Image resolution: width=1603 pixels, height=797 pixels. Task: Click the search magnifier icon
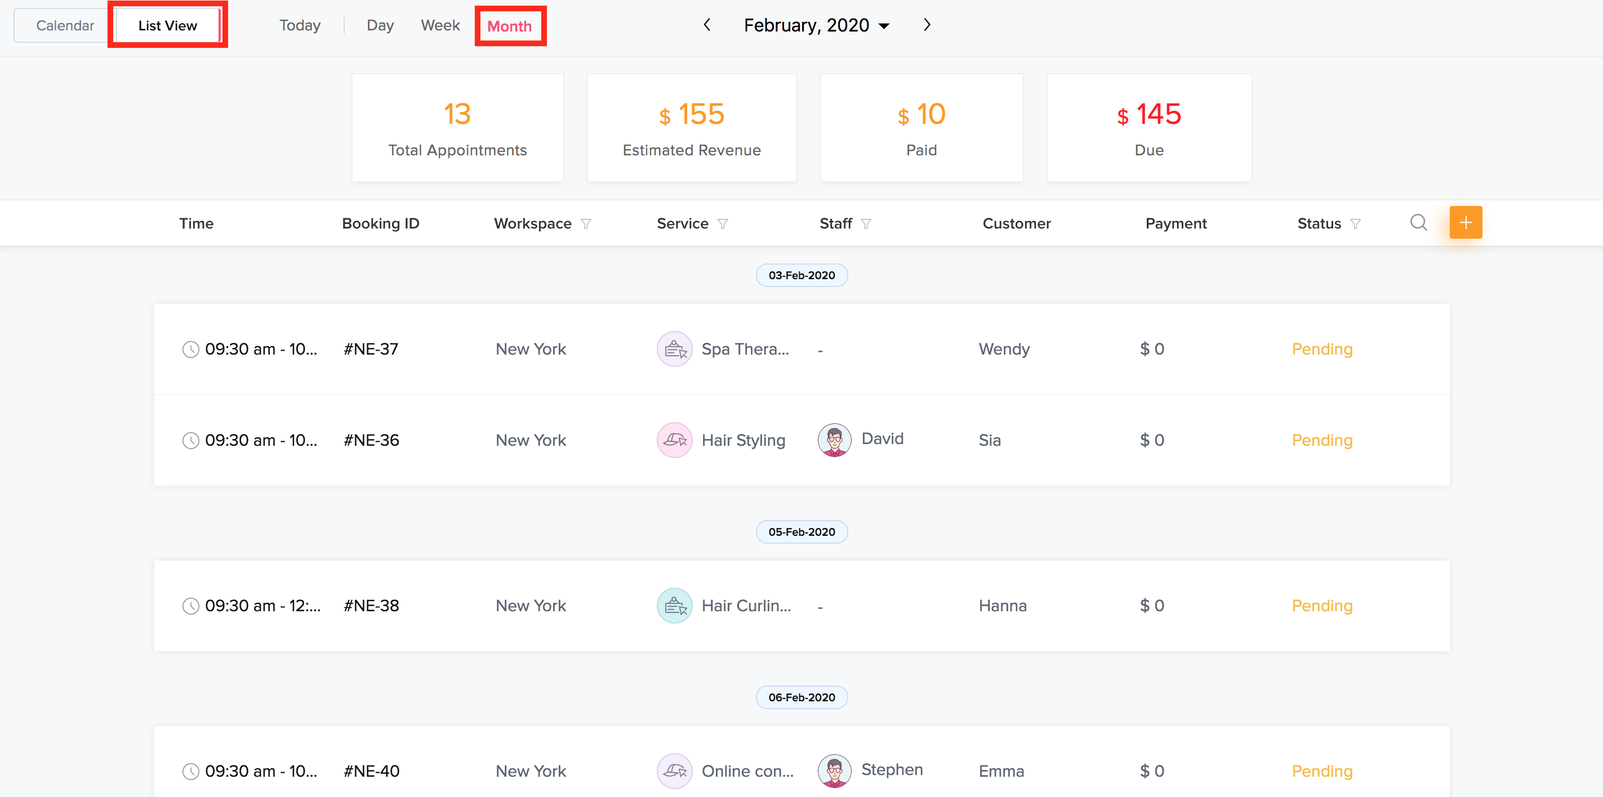point(1418,222)
